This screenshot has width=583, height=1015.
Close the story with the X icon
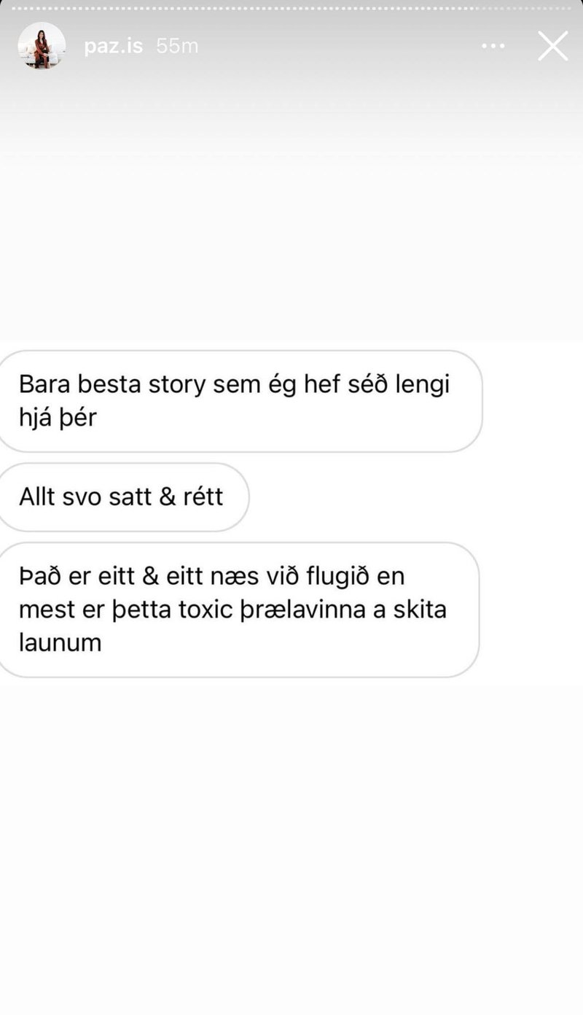[553, 46]
